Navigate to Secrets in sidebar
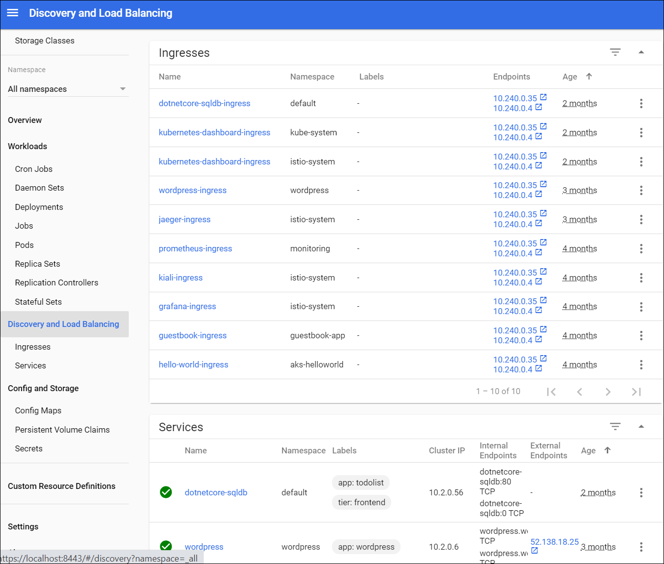The width and height of the screenshot is (664, 564). tap(29, 448)
